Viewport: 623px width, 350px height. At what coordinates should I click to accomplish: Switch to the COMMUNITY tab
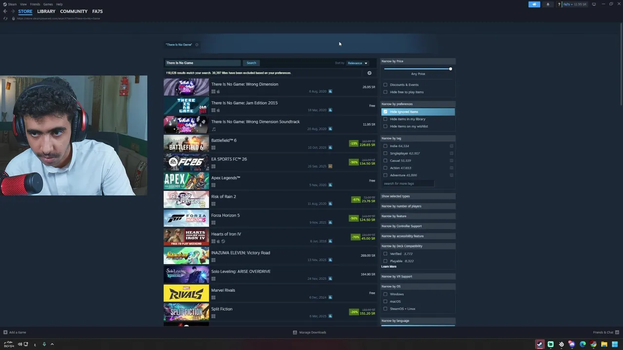click(74, 11)
